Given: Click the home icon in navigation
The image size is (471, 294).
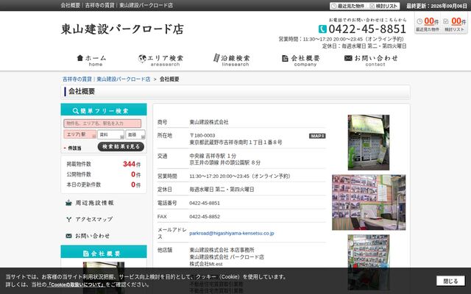Looking at the screenshot, I should (x=80, y=58).
